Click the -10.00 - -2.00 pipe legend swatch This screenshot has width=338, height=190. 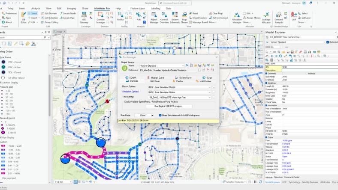[x=3, y=146]
